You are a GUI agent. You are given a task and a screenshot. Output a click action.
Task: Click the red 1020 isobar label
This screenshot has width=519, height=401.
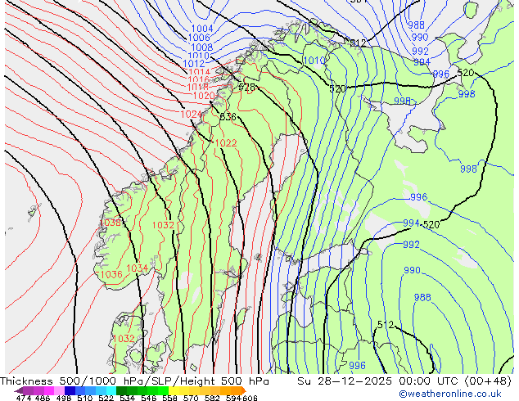pyautogui.click(x=204, y=96)
